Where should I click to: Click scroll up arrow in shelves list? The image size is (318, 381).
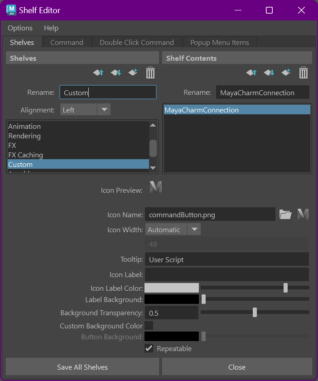coord(153,125)
